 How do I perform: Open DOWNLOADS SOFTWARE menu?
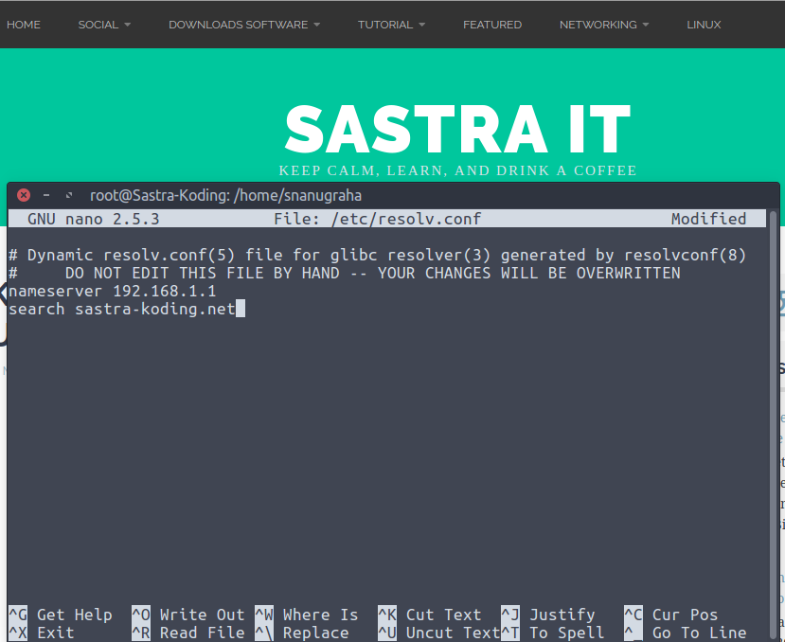pyautogui.click(x=239, y=25)
